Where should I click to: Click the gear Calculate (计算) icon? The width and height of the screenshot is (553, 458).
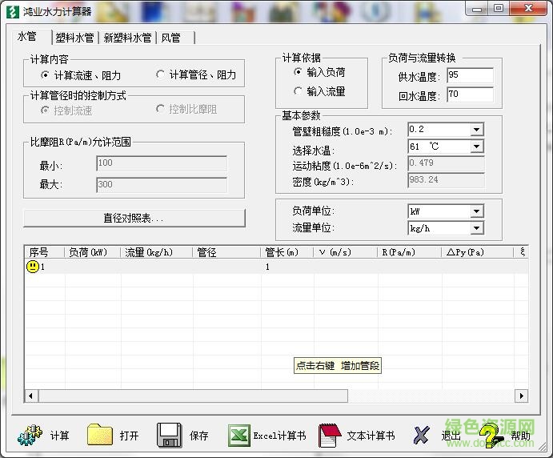30,435
